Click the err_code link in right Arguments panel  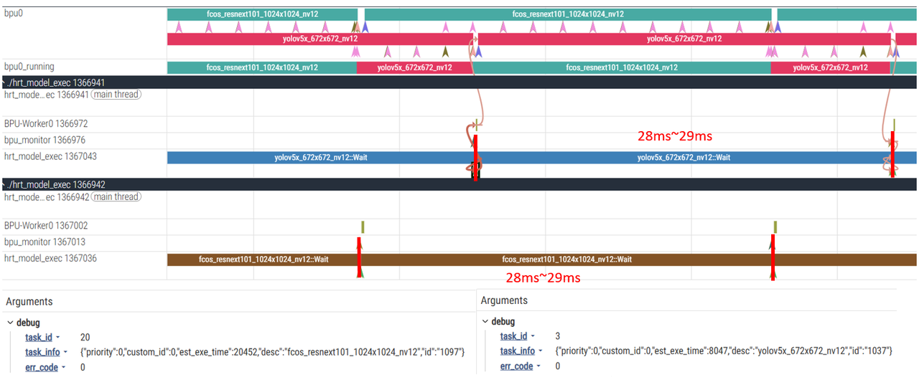point(516,366)
